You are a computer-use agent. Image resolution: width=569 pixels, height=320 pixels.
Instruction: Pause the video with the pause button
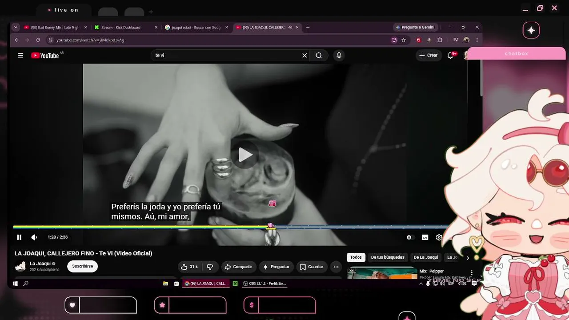[x=19, y=237]
